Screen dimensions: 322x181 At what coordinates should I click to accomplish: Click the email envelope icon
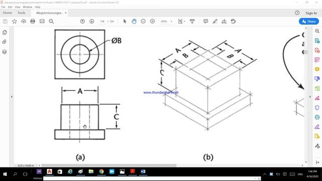pos(42,21)
